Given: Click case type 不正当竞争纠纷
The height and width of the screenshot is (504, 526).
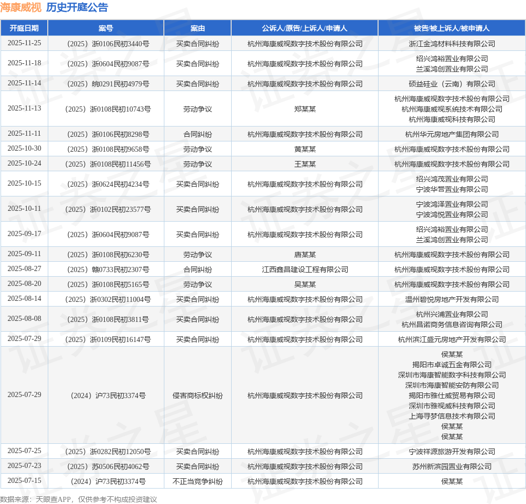Looking at the screenshot, I should coord(198,482).
